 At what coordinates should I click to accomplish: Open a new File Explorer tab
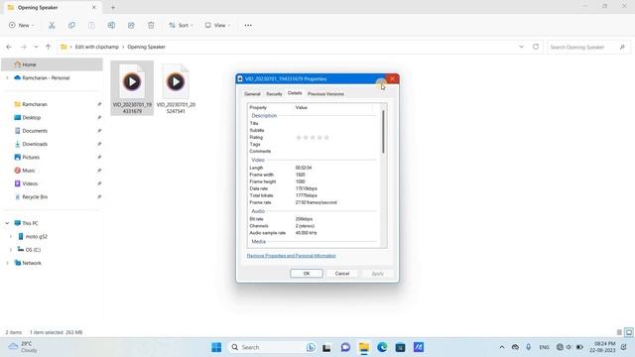113,7
